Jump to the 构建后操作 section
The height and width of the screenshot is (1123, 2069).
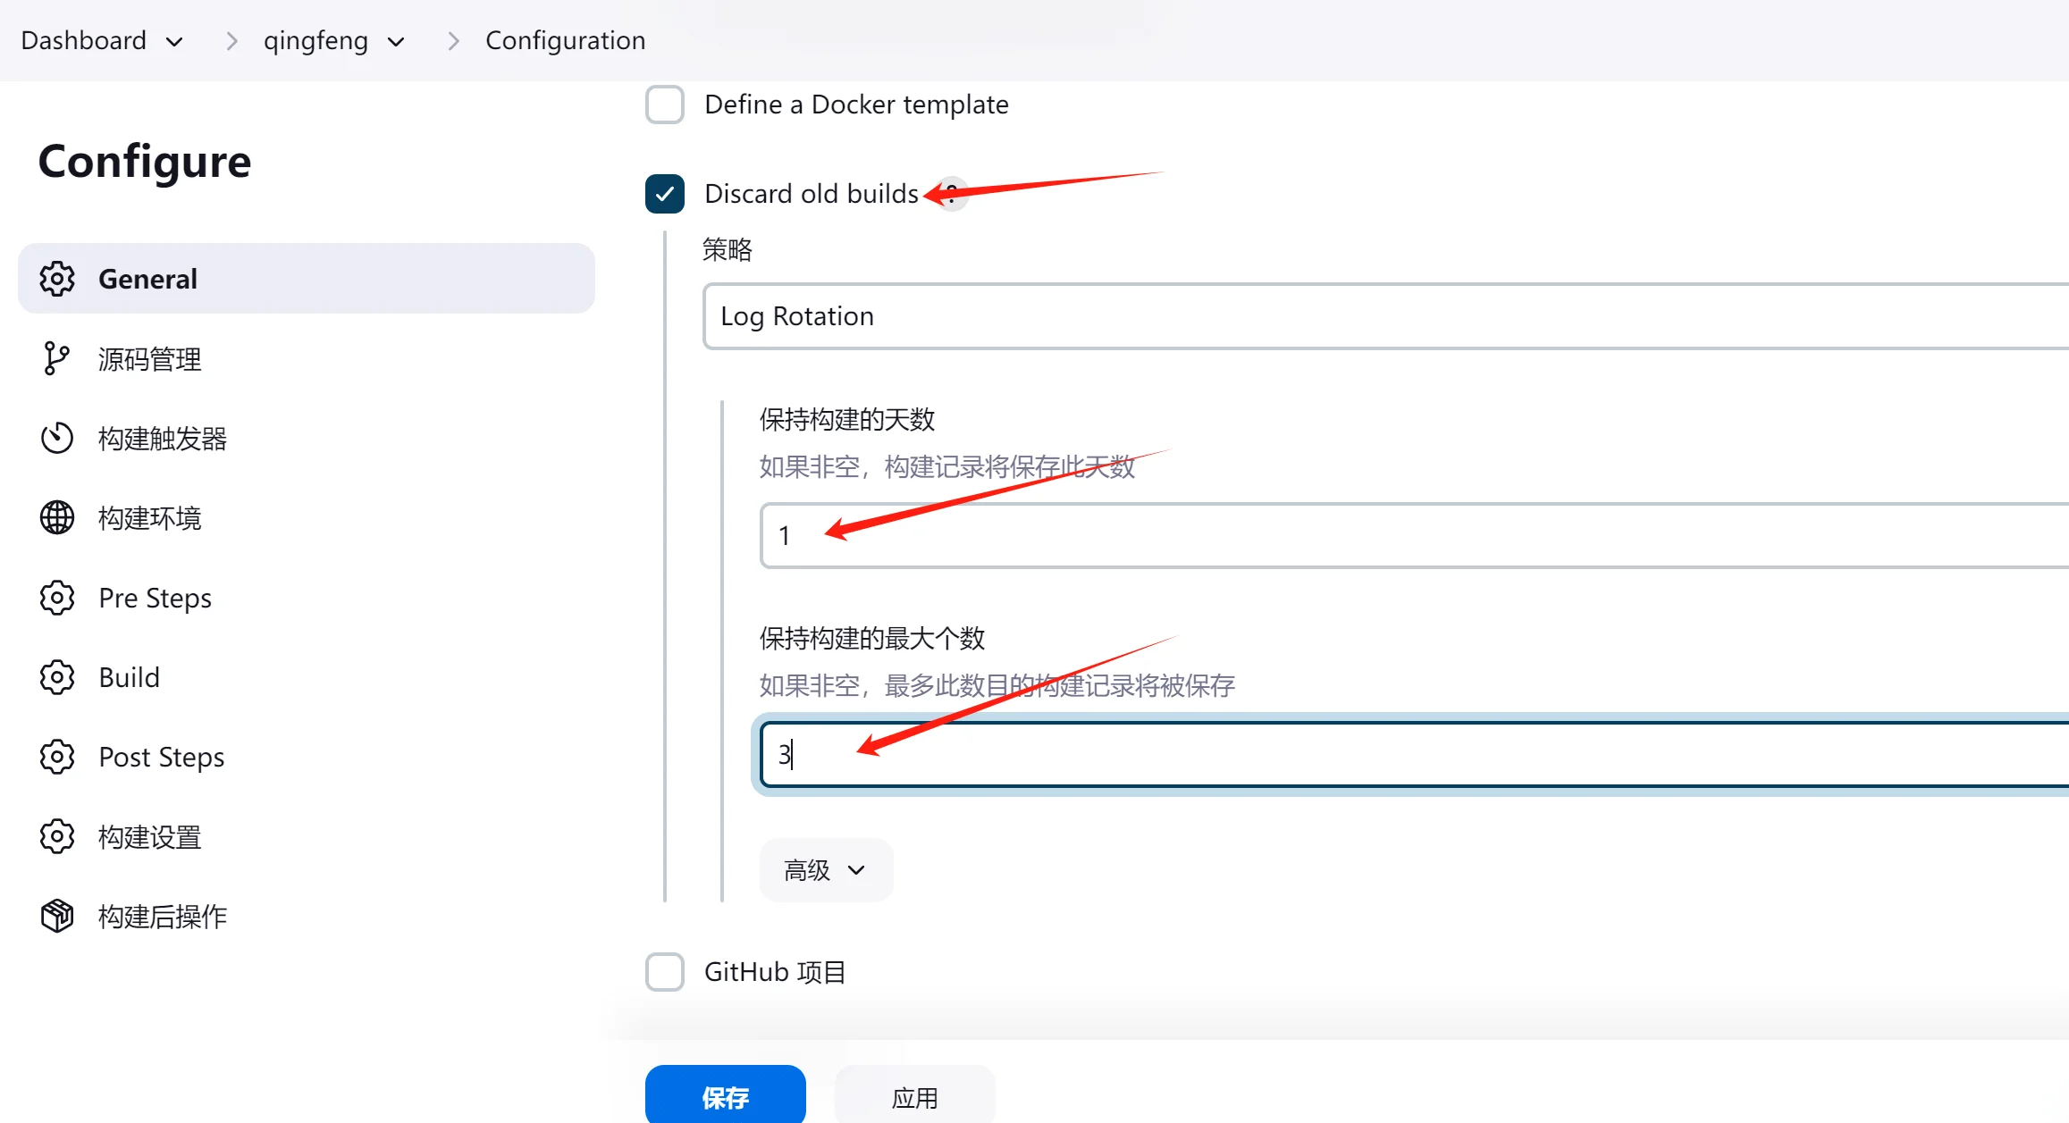307,916
